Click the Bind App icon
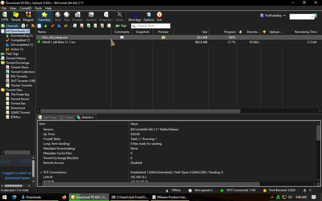Image resolution: width=322 pixels, height=201 pixels. (135, 17)
